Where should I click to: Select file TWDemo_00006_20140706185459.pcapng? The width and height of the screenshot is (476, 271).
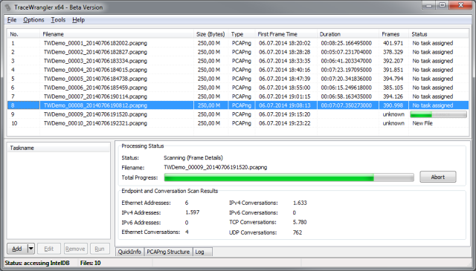[95, 88]
